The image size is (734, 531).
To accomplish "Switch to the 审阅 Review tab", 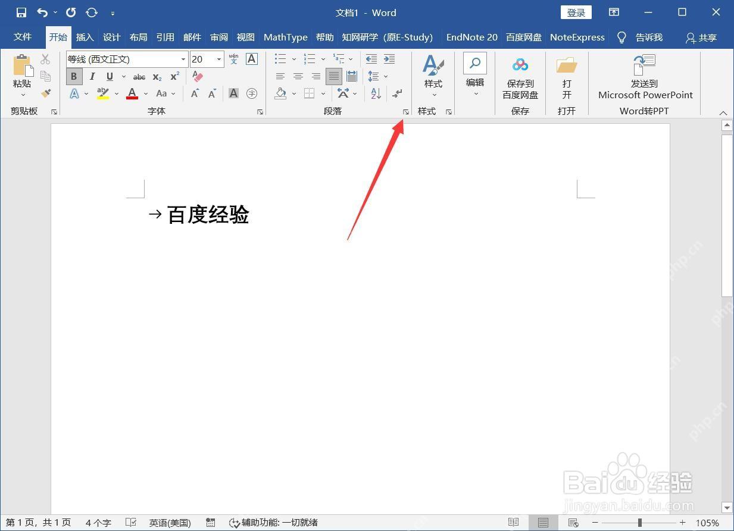I will coord(219,37).
